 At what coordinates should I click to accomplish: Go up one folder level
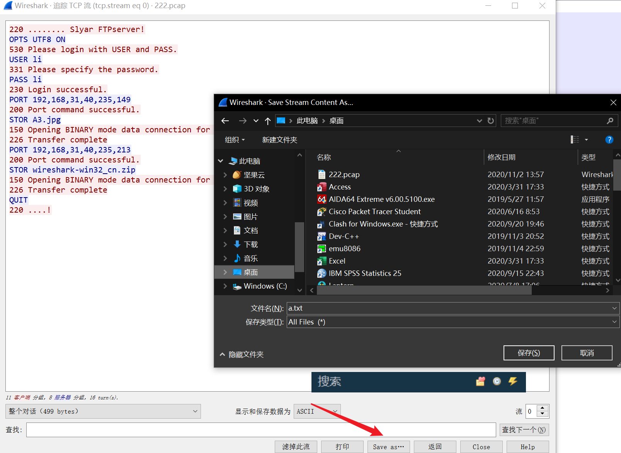pyautogui.click(x=267, y=121)
